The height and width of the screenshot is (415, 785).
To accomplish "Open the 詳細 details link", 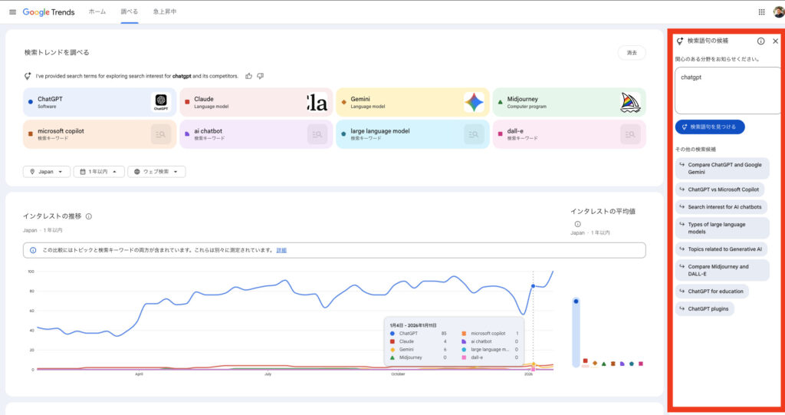I will (x=281, y=250).
